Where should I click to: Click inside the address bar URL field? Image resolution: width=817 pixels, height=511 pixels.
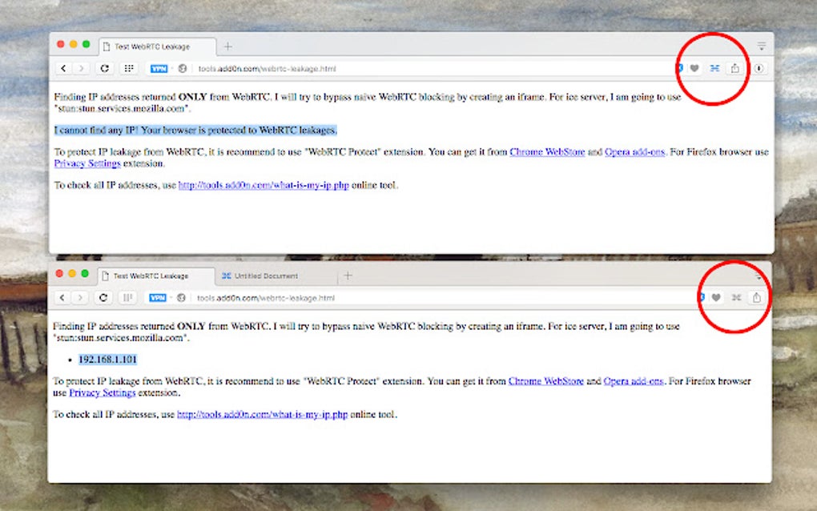264,69
